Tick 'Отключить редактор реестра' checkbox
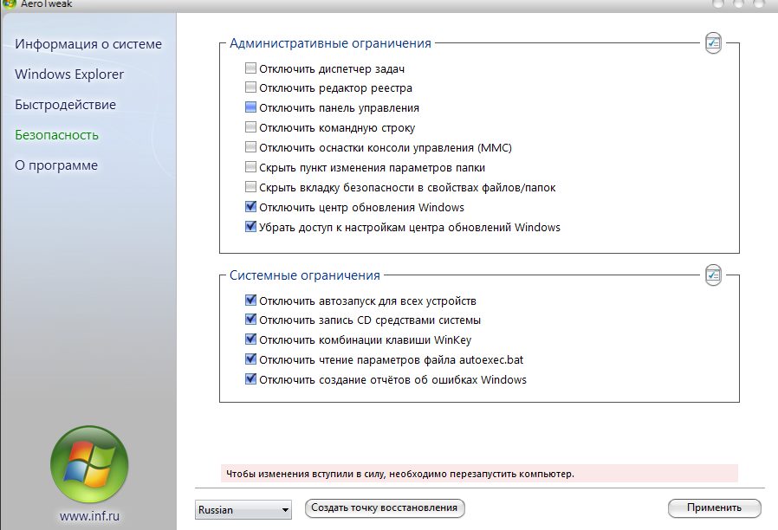The width and height of the screenshot is (778, 530). coord(250,87)
